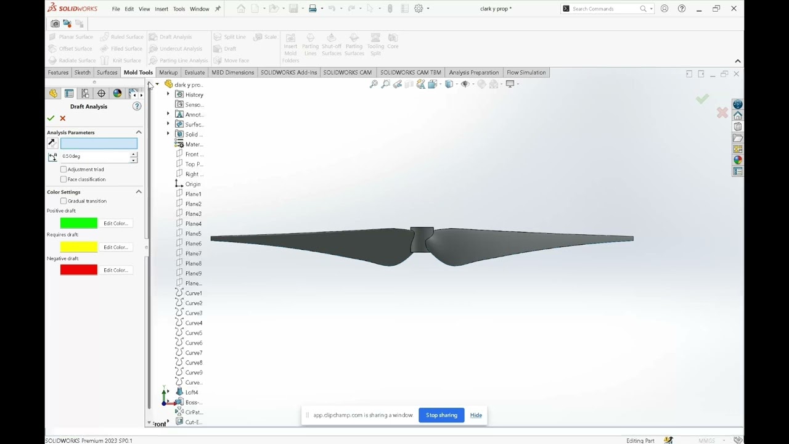789x444 pixels.
Task: Click the Help question mark in title bar
Action: [x=682, y=9]
